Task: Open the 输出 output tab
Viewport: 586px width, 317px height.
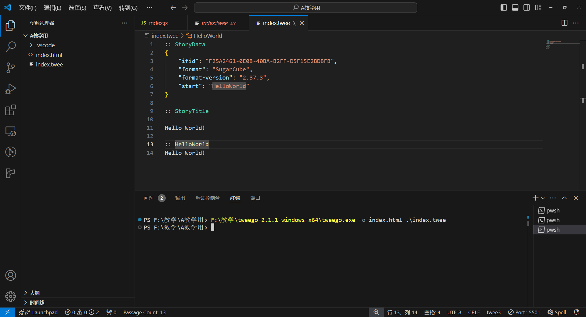Action: [x=180, y=198]
